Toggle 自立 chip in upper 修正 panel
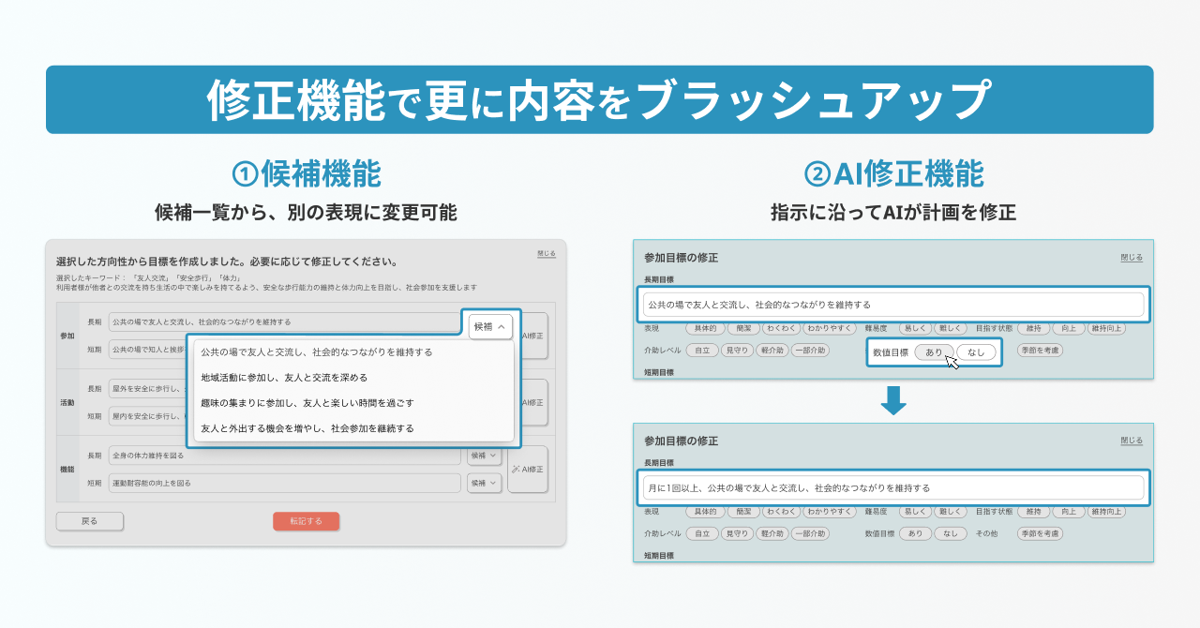This screenshot has height=628, width=1200. (x=702, y=351)
